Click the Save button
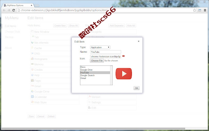The width and height of the screenshot is (209, 131). tap(31, 116)
